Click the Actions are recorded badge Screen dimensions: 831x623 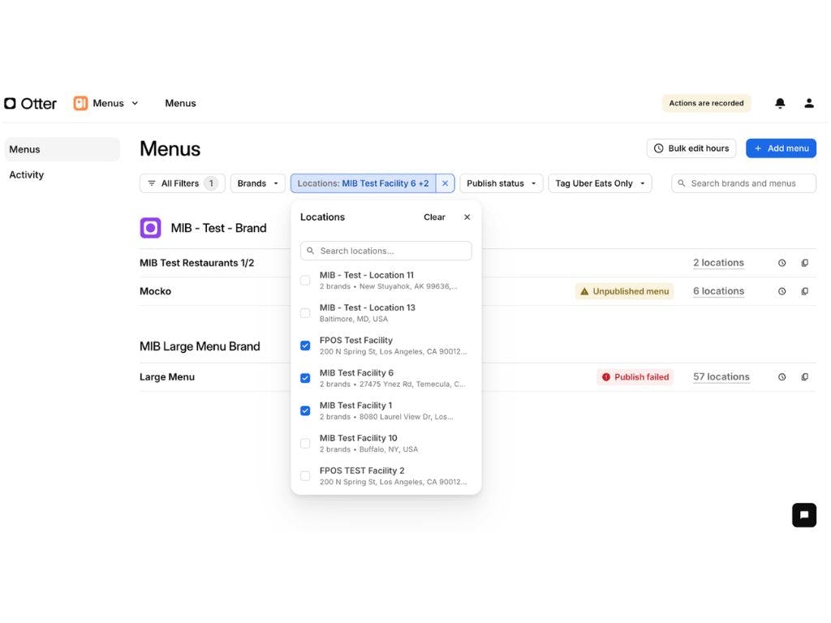[x=706, y=103]
